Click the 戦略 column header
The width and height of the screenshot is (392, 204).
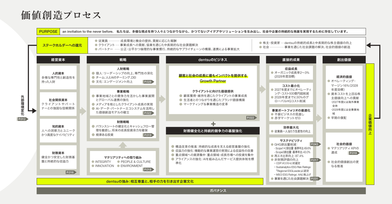(x=123, y=59)
